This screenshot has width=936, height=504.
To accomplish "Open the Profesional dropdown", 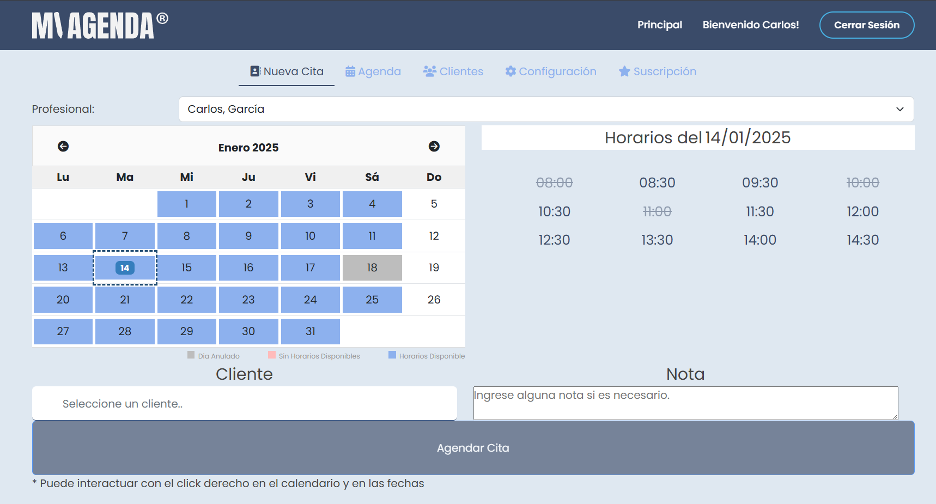I will (546, 110).
